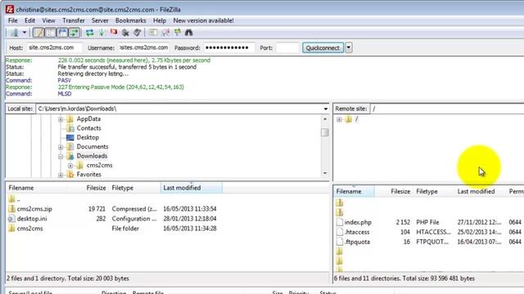Select .ftpquota in remote file list

(357, 242)
